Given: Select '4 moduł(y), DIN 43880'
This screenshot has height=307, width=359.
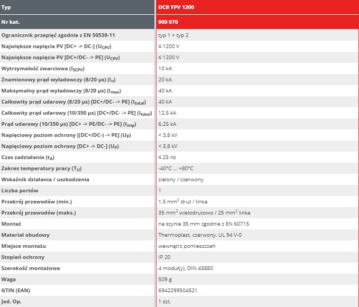Looking at the screenshot, I should (186, 268).
